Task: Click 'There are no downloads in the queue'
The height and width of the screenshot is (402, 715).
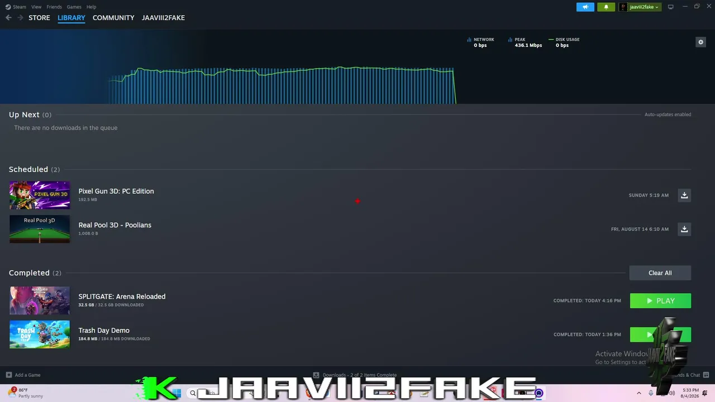Action: 66,128
